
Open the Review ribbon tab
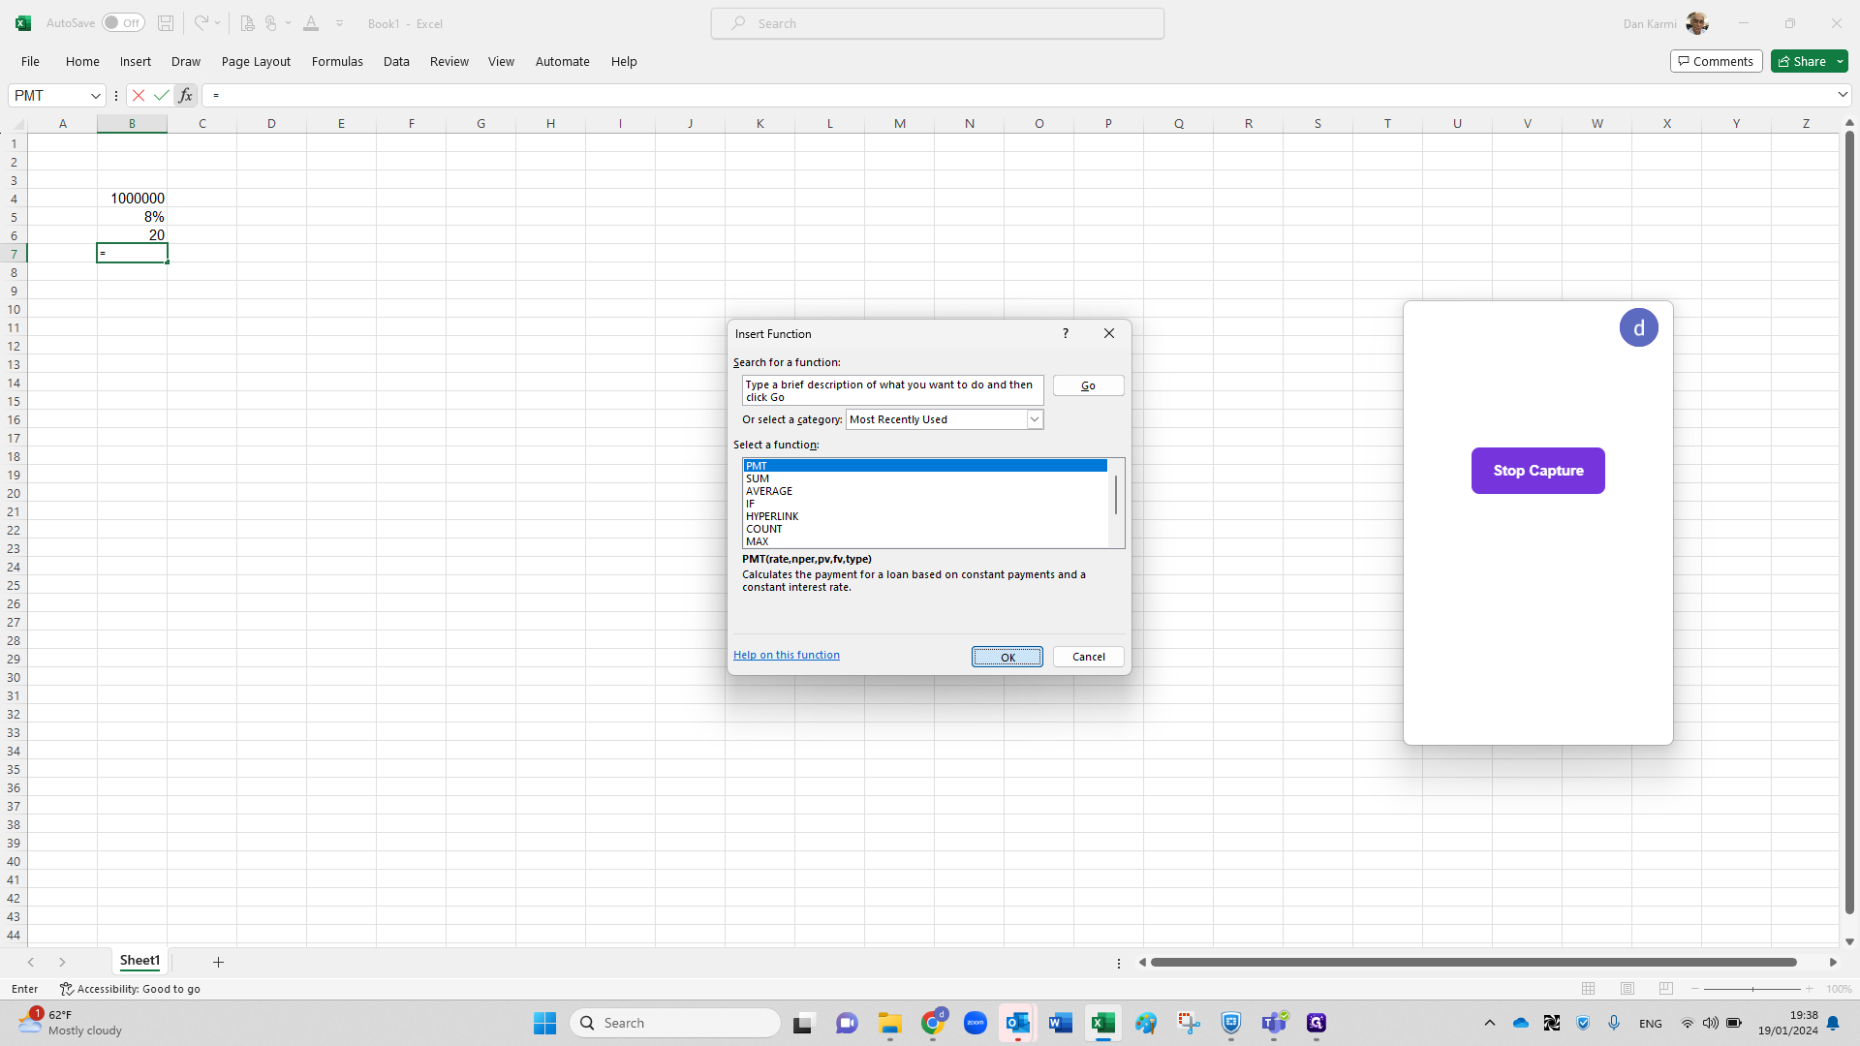pos(449,61)
